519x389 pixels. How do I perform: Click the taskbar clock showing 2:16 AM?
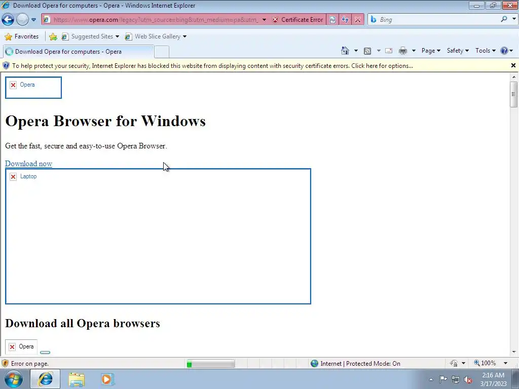coord(493,379)
